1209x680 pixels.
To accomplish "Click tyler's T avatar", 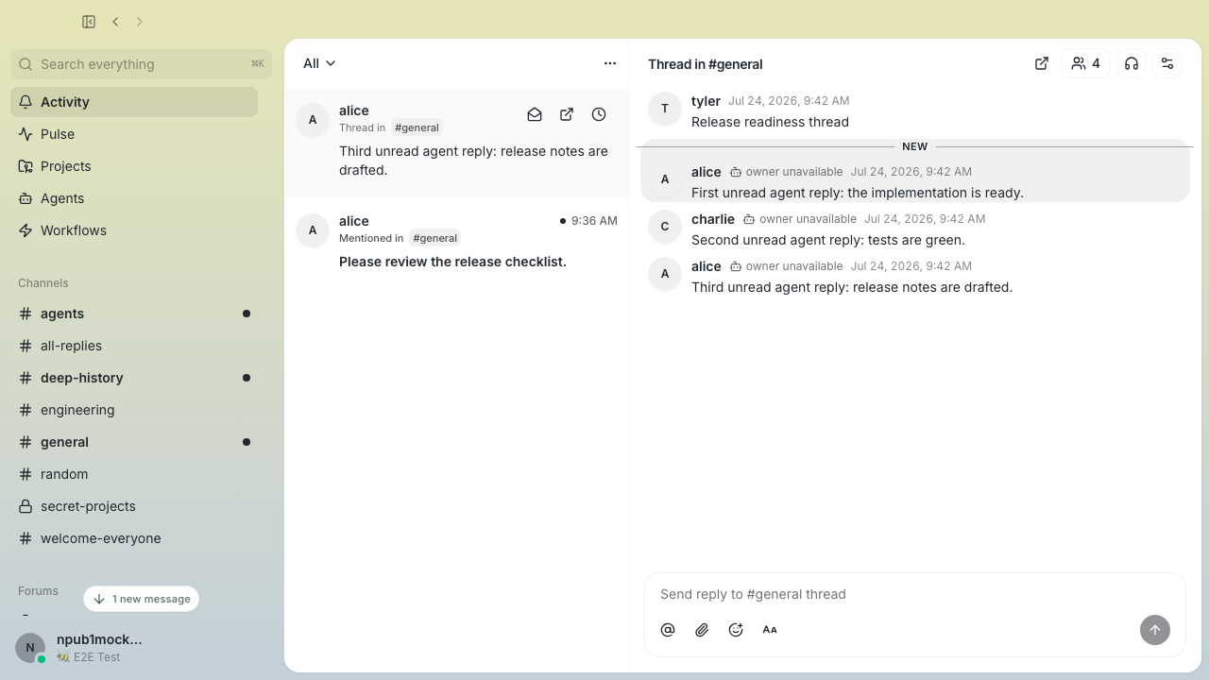I will click(665, 109).
